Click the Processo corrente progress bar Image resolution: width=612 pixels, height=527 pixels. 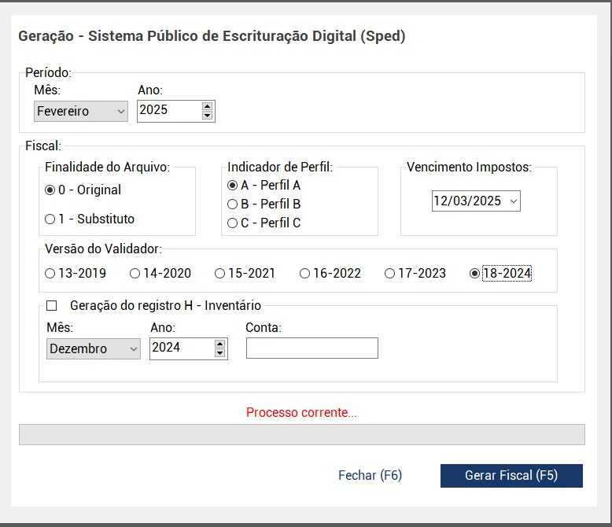[301, 434]
